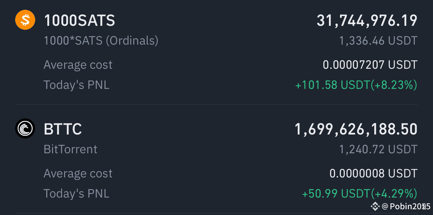The width and height of the screenshot is (433, 215).
Task: Click the +50.99 USDT(+4.29%) PNL value
Action: [x=359, y=194]
